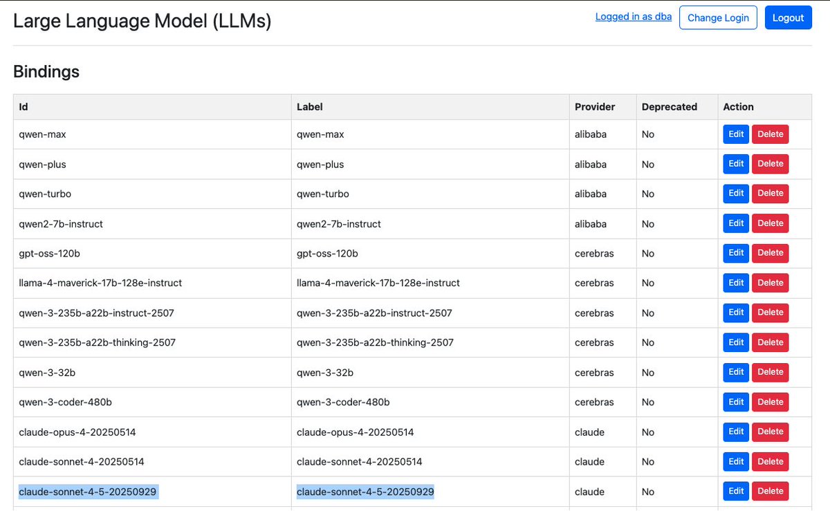Select the qwen-3-coder-480b Label cell
Image resolution: width=830 pixels, height=511 pixels.
pyautogui.click(x=430, y=402)
